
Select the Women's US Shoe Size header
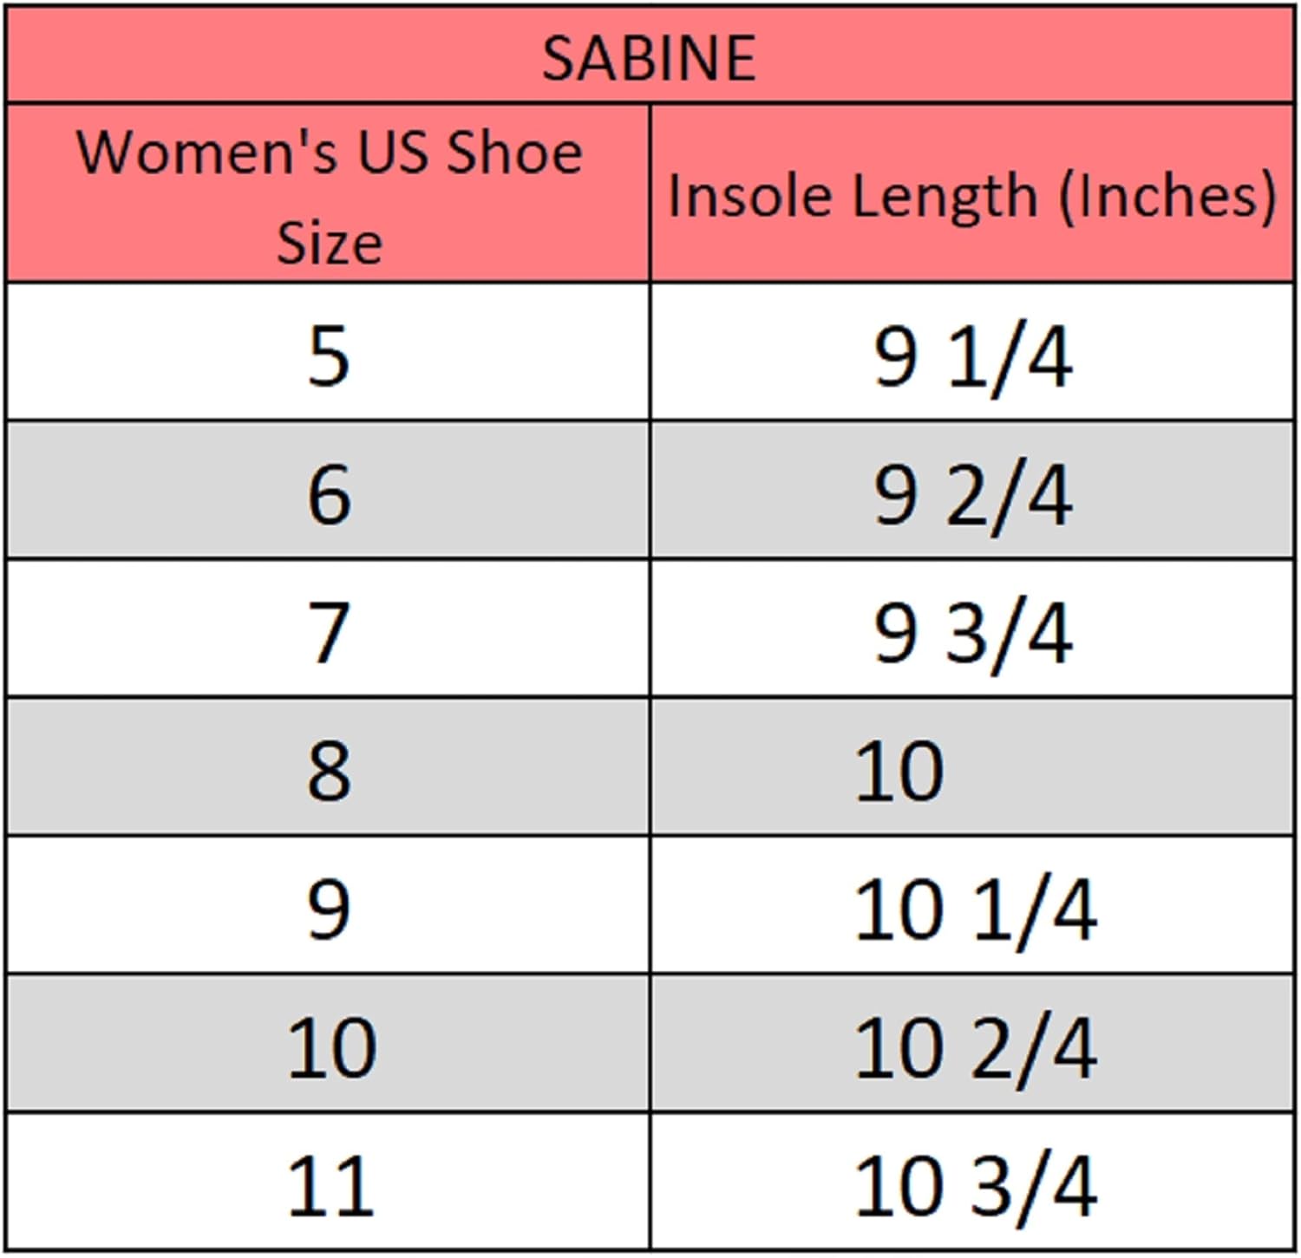pyautogui.click(x=329, y=195)
